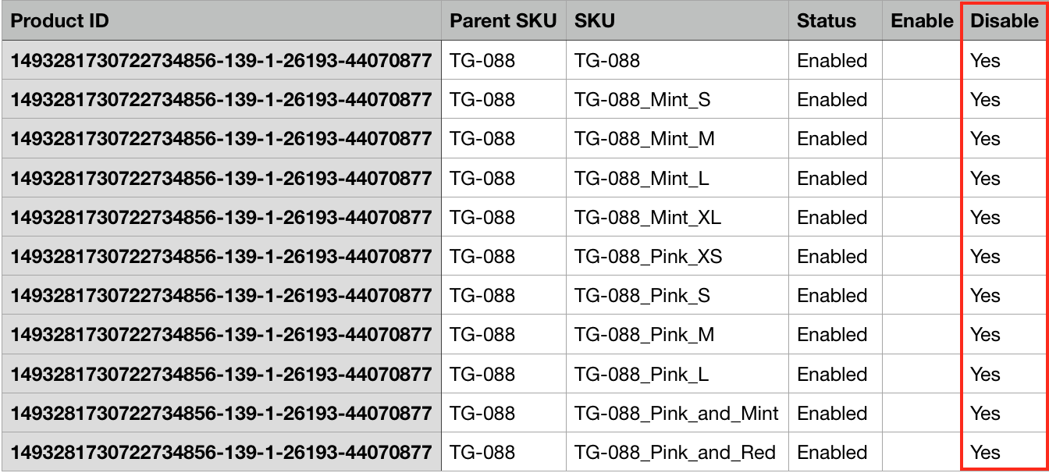Select the Product ID cell in TG-088_Pink_and_Red row

[x=221, y=453]
